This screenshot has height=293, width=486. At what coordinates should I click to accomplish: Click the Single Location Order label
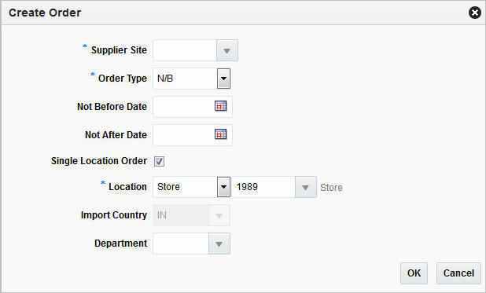pos(99,161)
